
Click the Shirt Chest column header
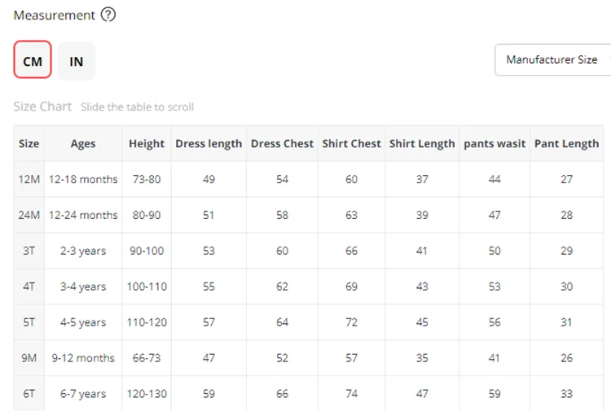pyautogui.click(x=351, y=143)
